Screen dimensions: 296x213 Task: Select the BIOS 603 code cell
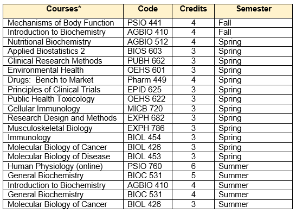148,51
